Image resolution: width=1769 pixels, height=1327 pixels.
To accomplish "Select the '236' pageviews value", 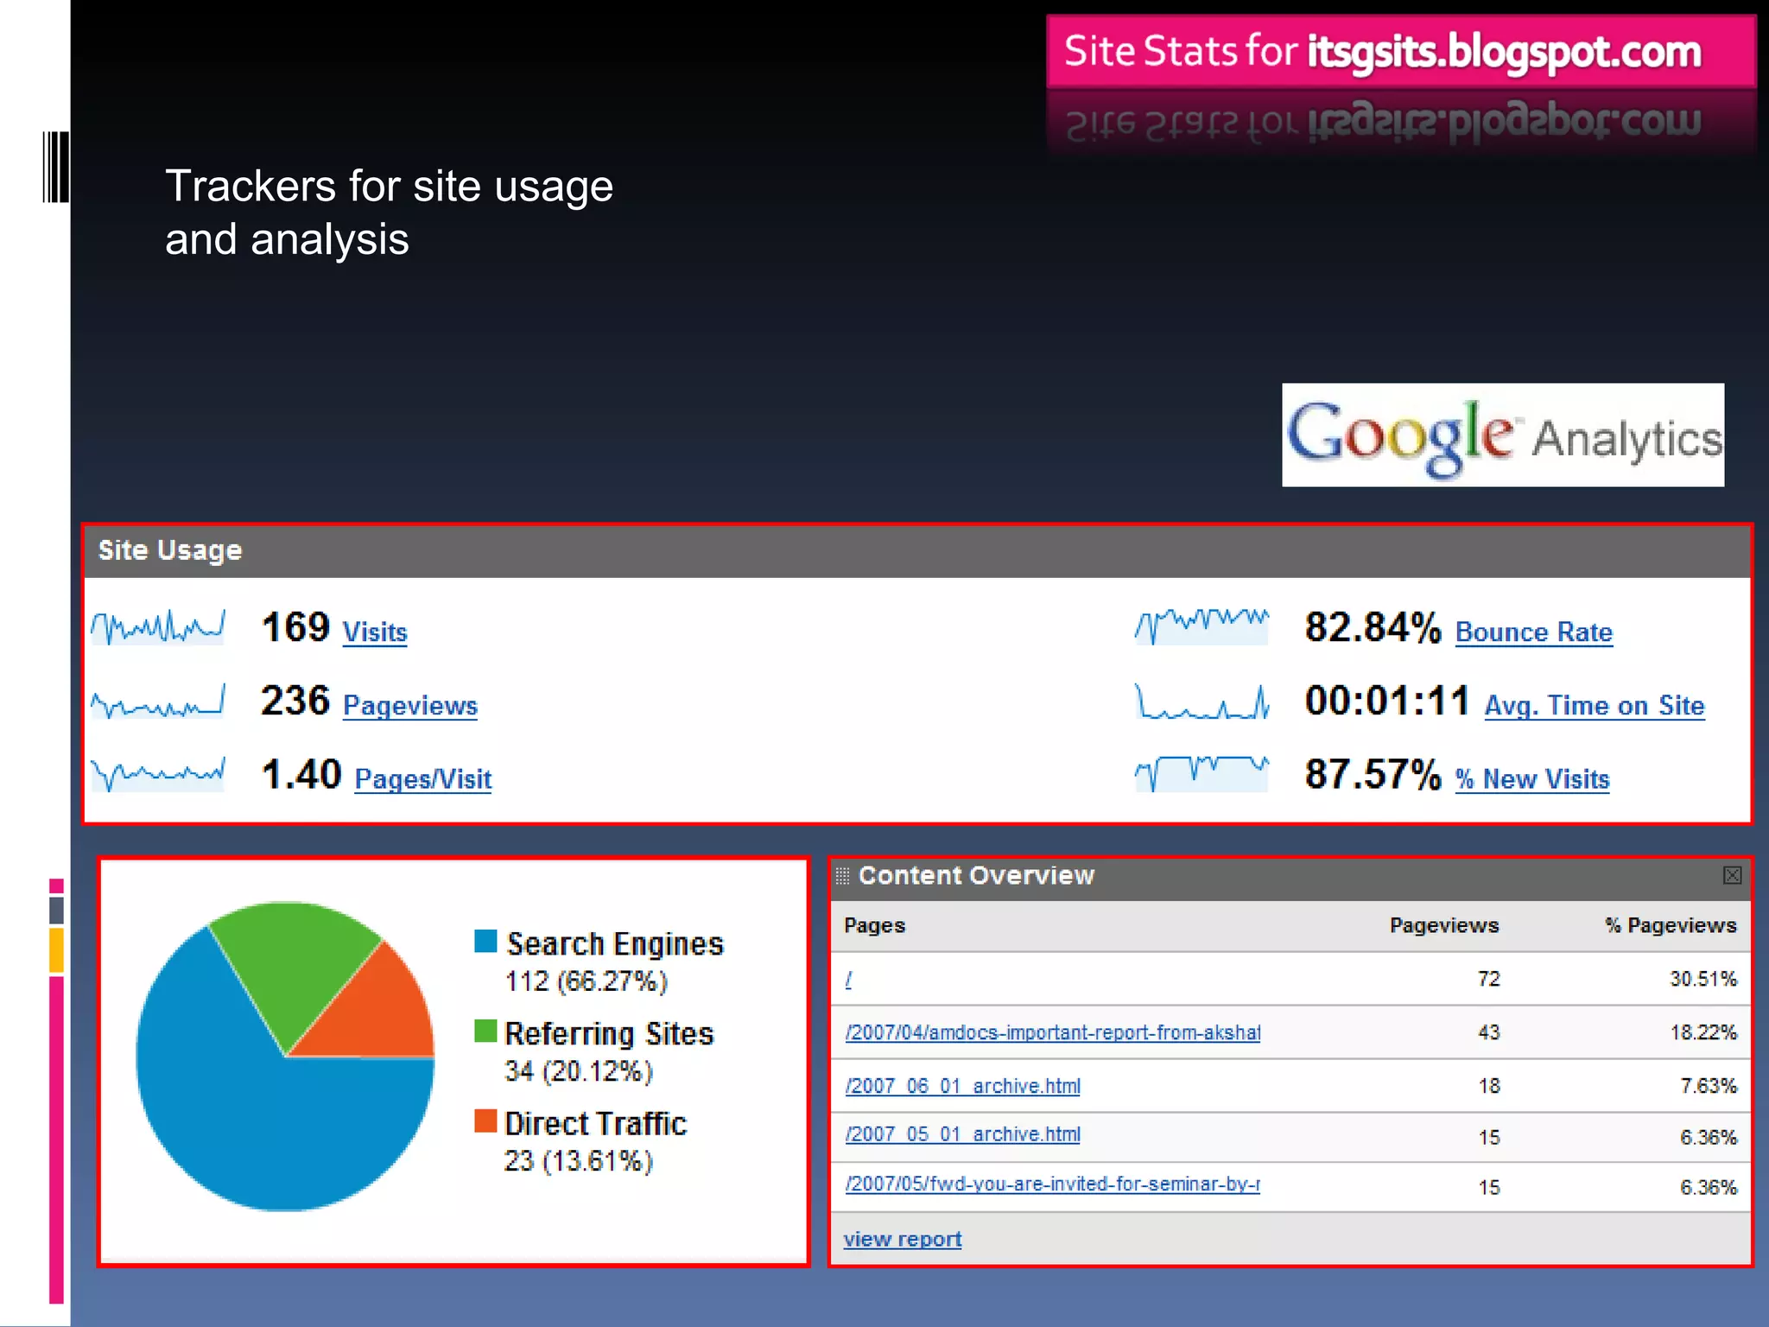I will [295, 701].
